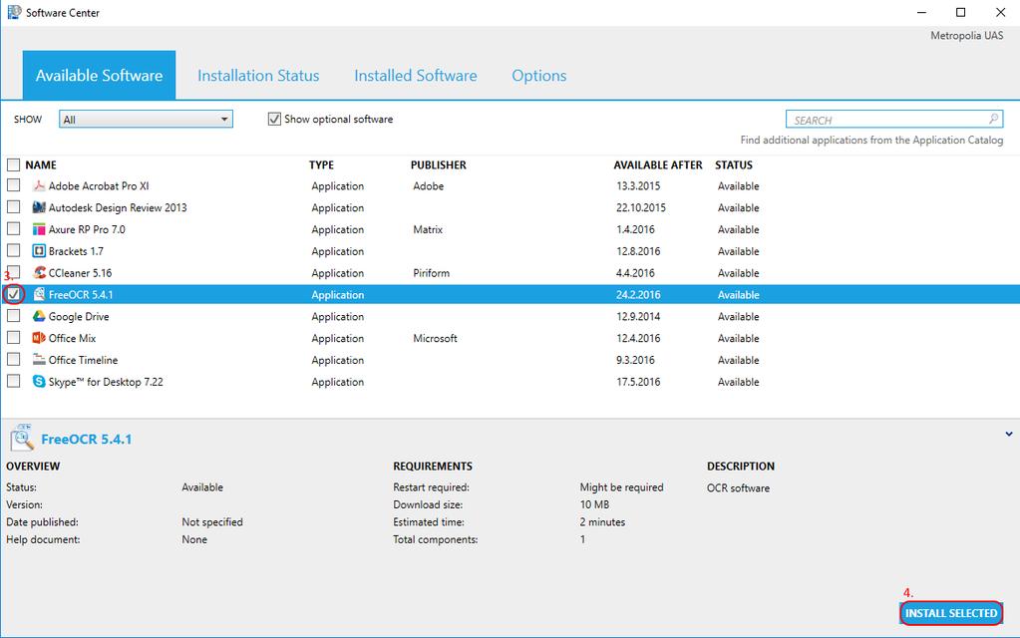Click the Microsoft publisher cell
The width and height of the screenshot is (1020, 638).
click(x=435, y=338)
